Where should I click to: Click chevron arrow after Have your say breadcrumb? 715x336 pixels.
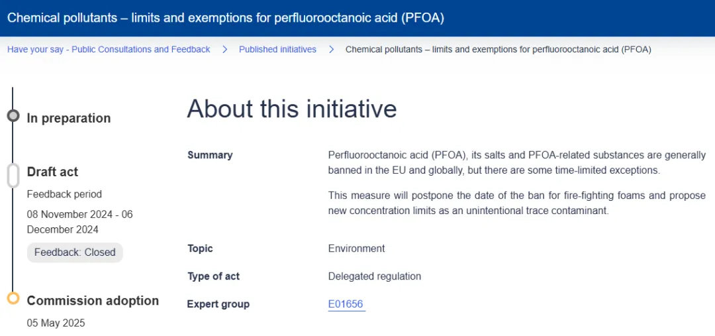[x=225, y=50]
